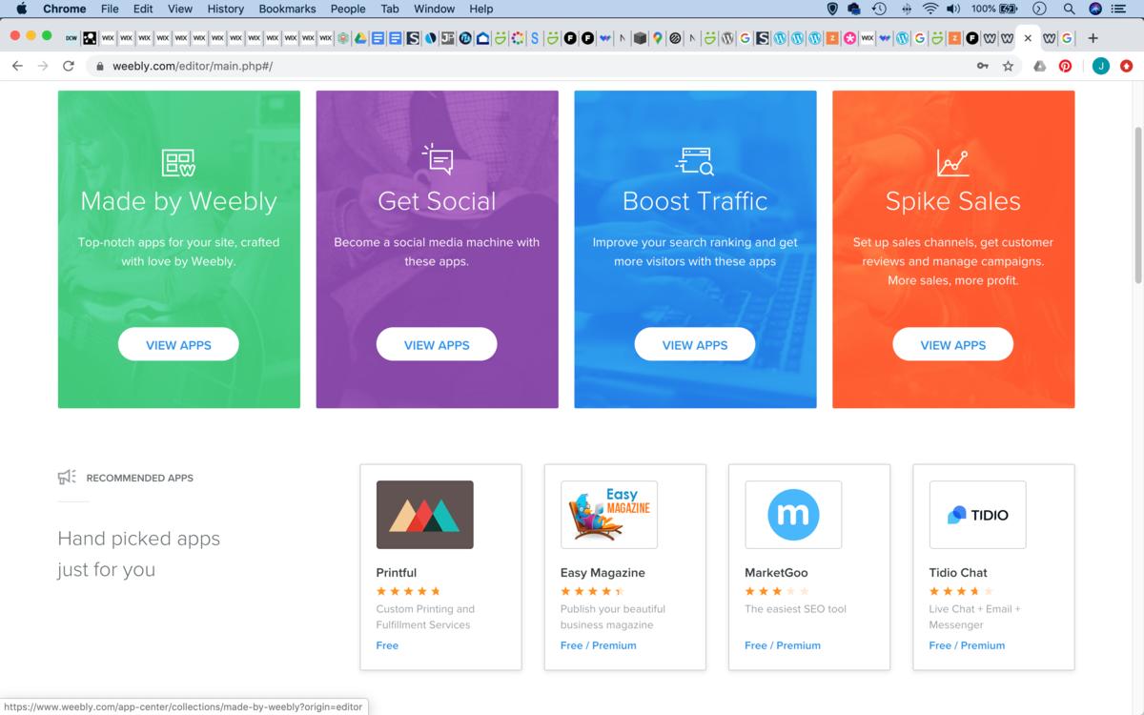Viewport: 1144px width, 715px height.
Task: Click the Google Drive extension icon
Action: pyautogui.click(x=1039, y=66)
